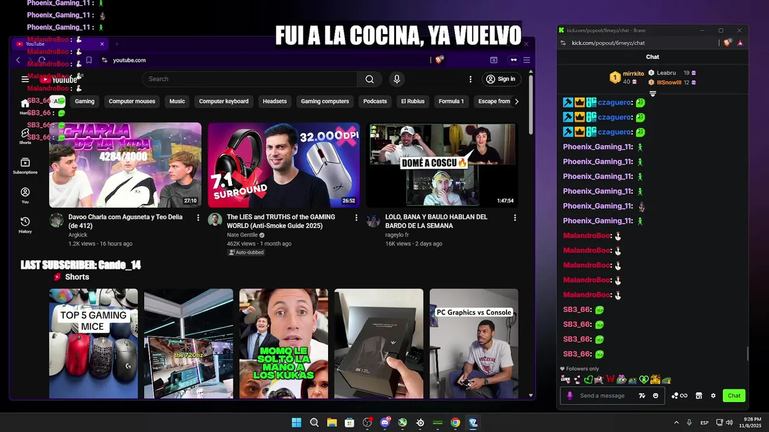Select the Gaming computers chip

325,101
